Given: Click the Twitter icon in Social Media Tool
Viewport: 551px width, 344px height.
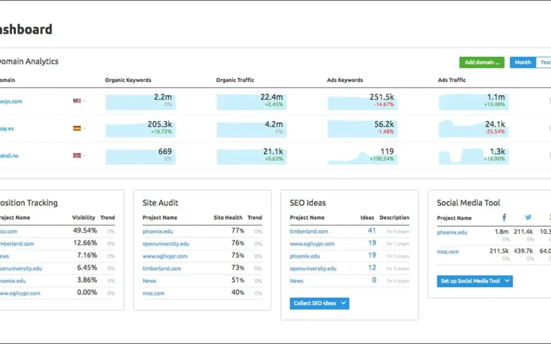Looking at the screenshot, I should (x=528, y=218).
